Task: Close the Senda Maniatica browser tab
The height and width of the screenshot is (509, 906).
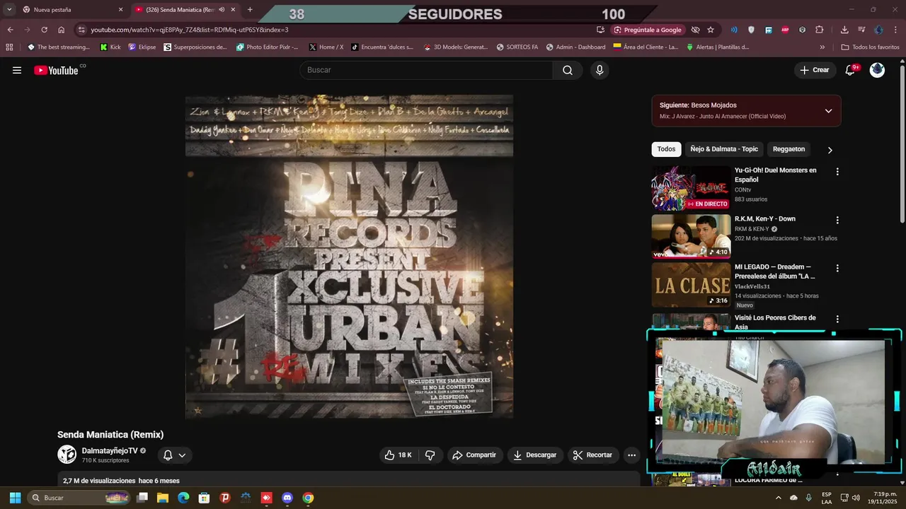Action: point(233,9)
